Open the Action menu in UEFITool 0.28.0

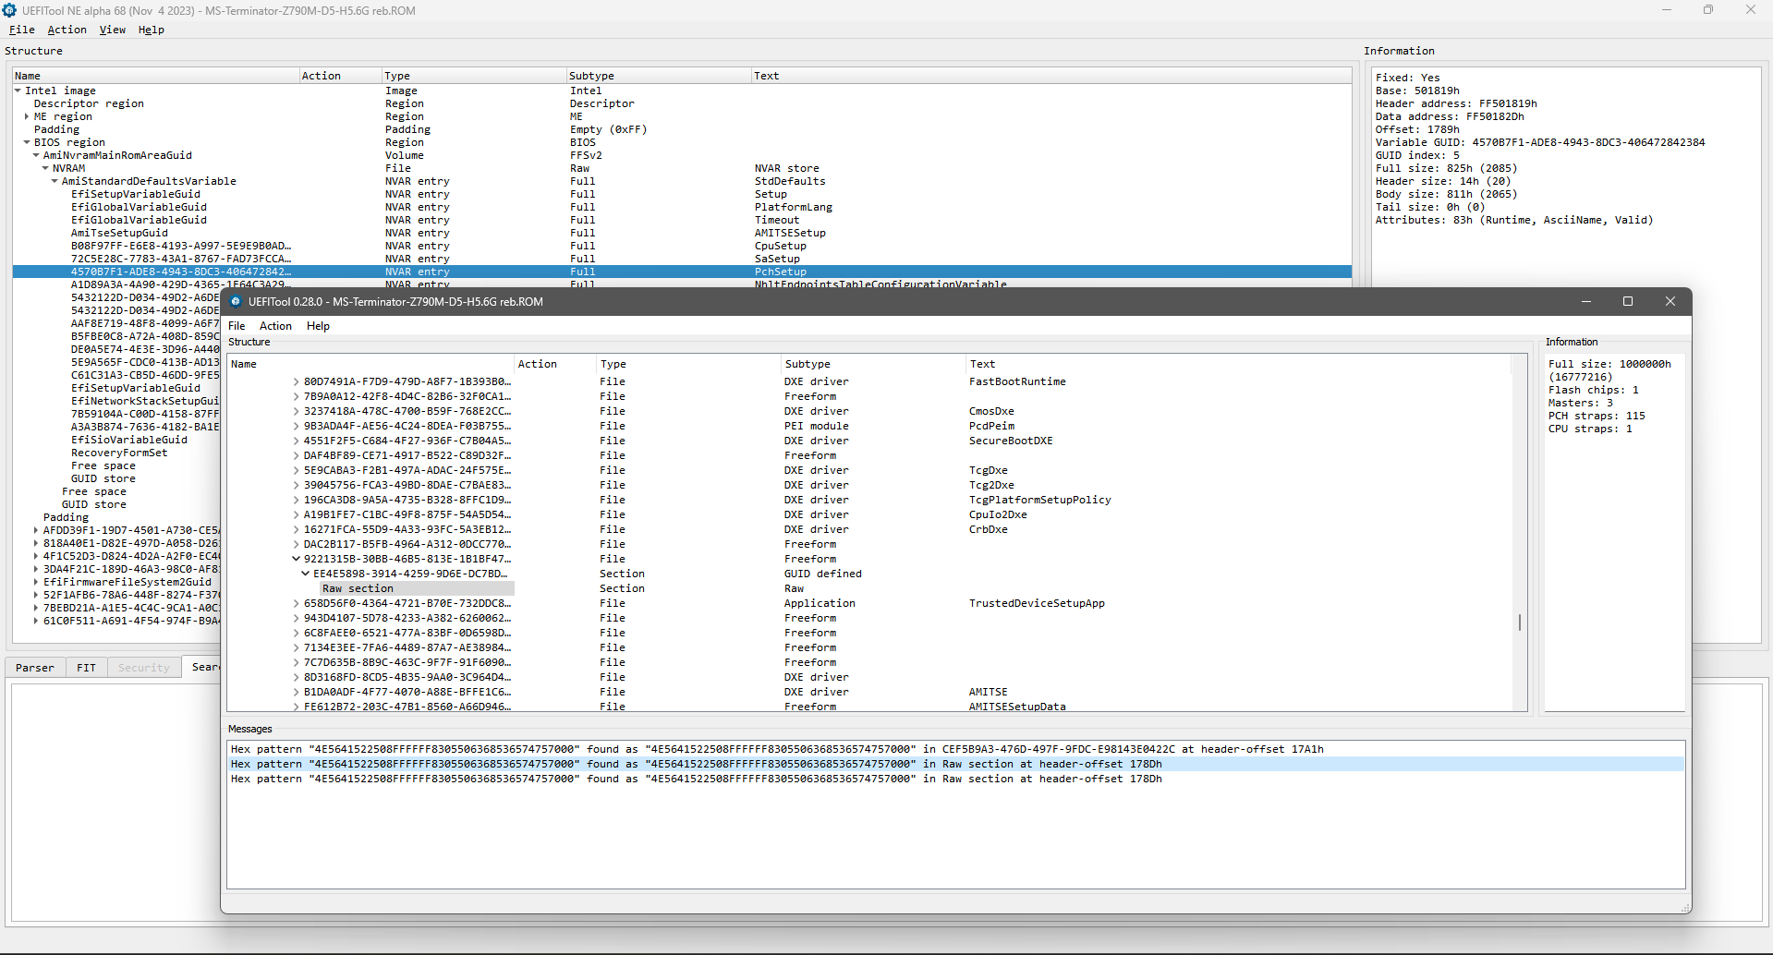coord(275,326)
